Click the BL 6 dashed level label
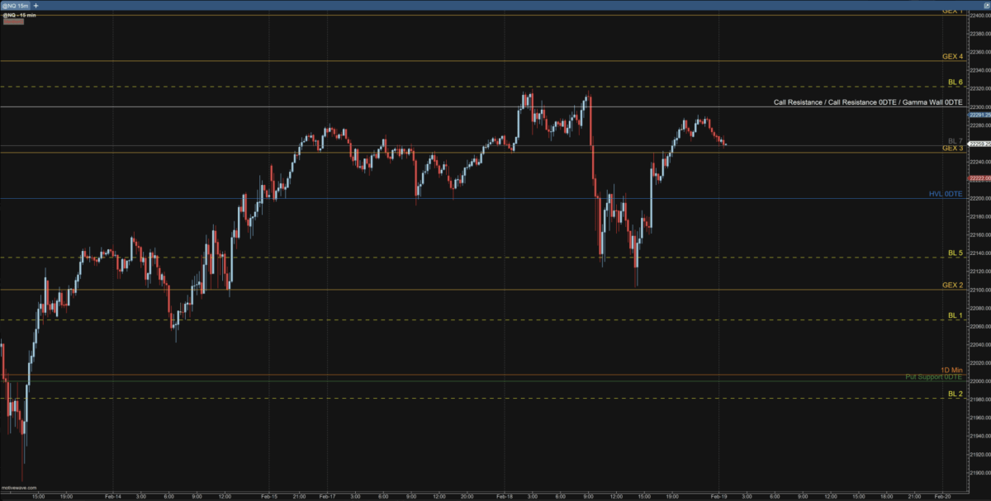 955,82
